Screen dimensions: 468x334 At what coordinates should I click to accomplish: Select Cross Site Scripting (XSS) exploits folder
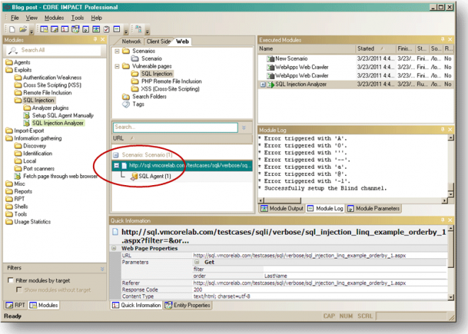[x=49, y=85]
